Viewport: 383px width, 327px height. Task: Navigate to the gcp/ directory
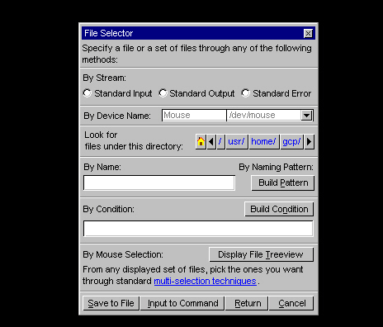tap(291, 142)
